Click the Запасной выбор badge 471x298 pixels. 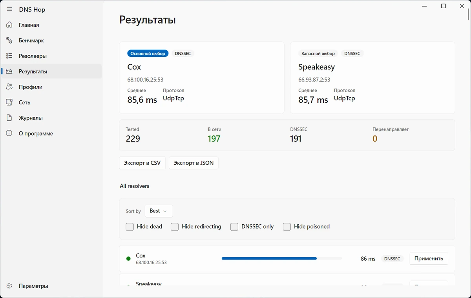pyautogui.click(x=318, y=53)
